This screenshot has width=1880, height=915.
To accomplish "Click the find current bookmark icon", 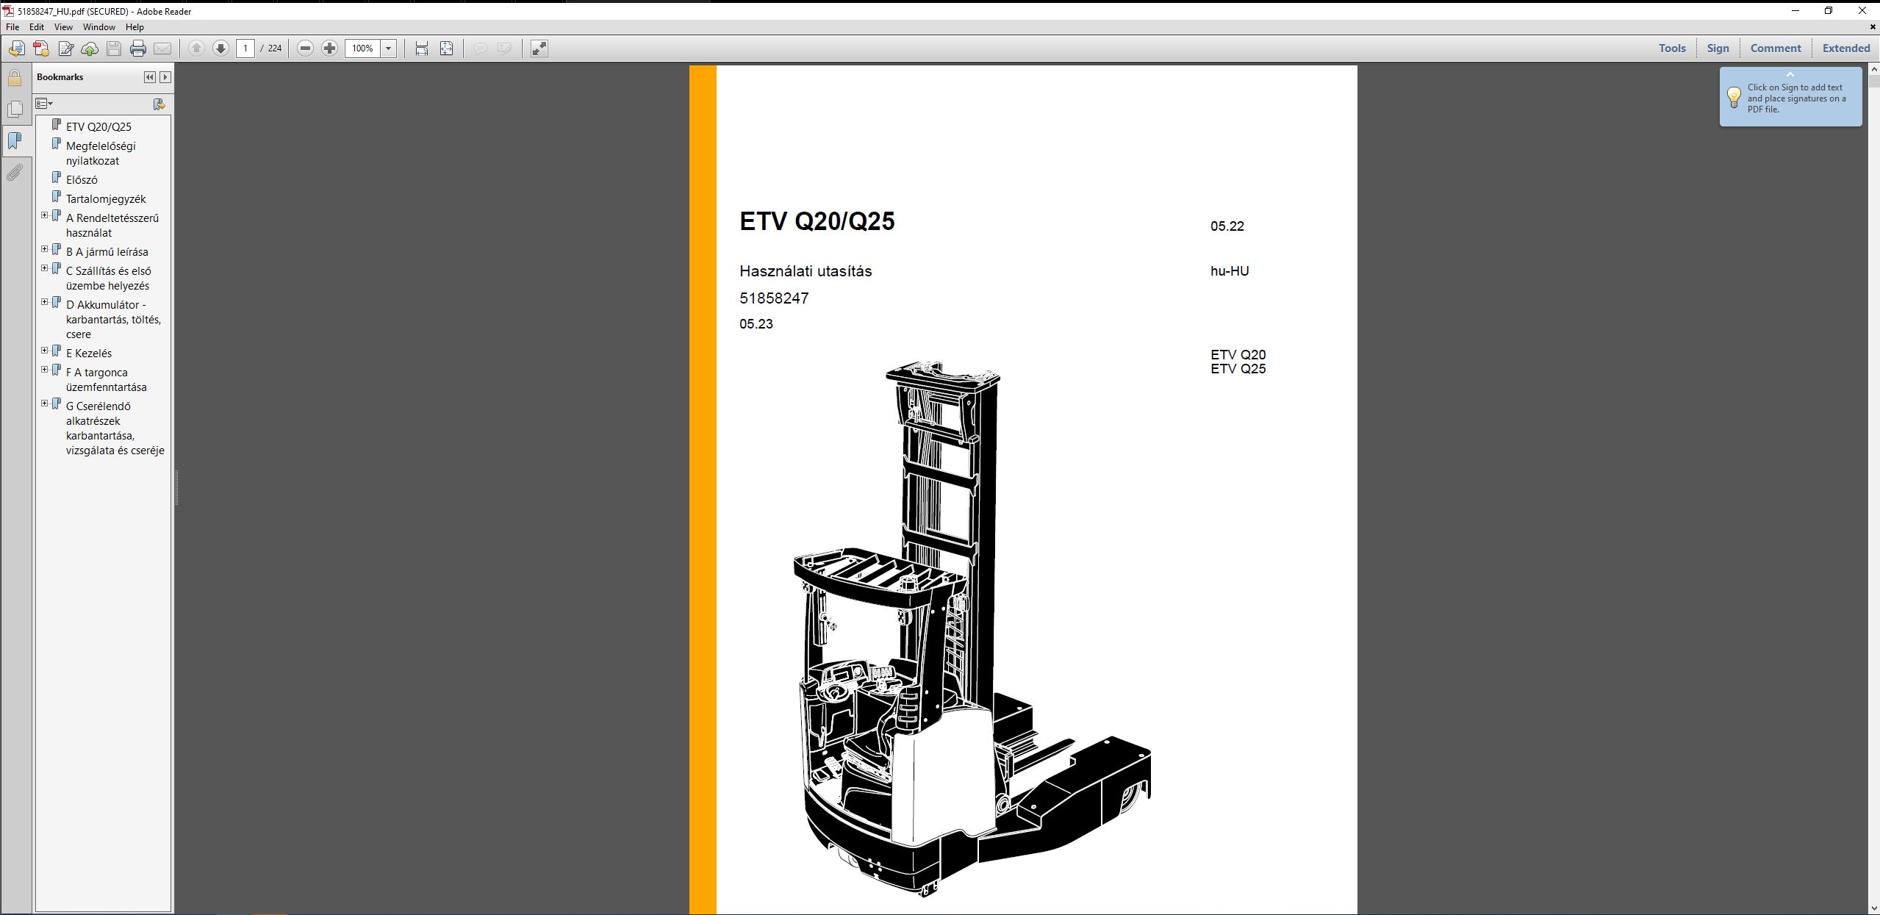I will pos(159,104).
